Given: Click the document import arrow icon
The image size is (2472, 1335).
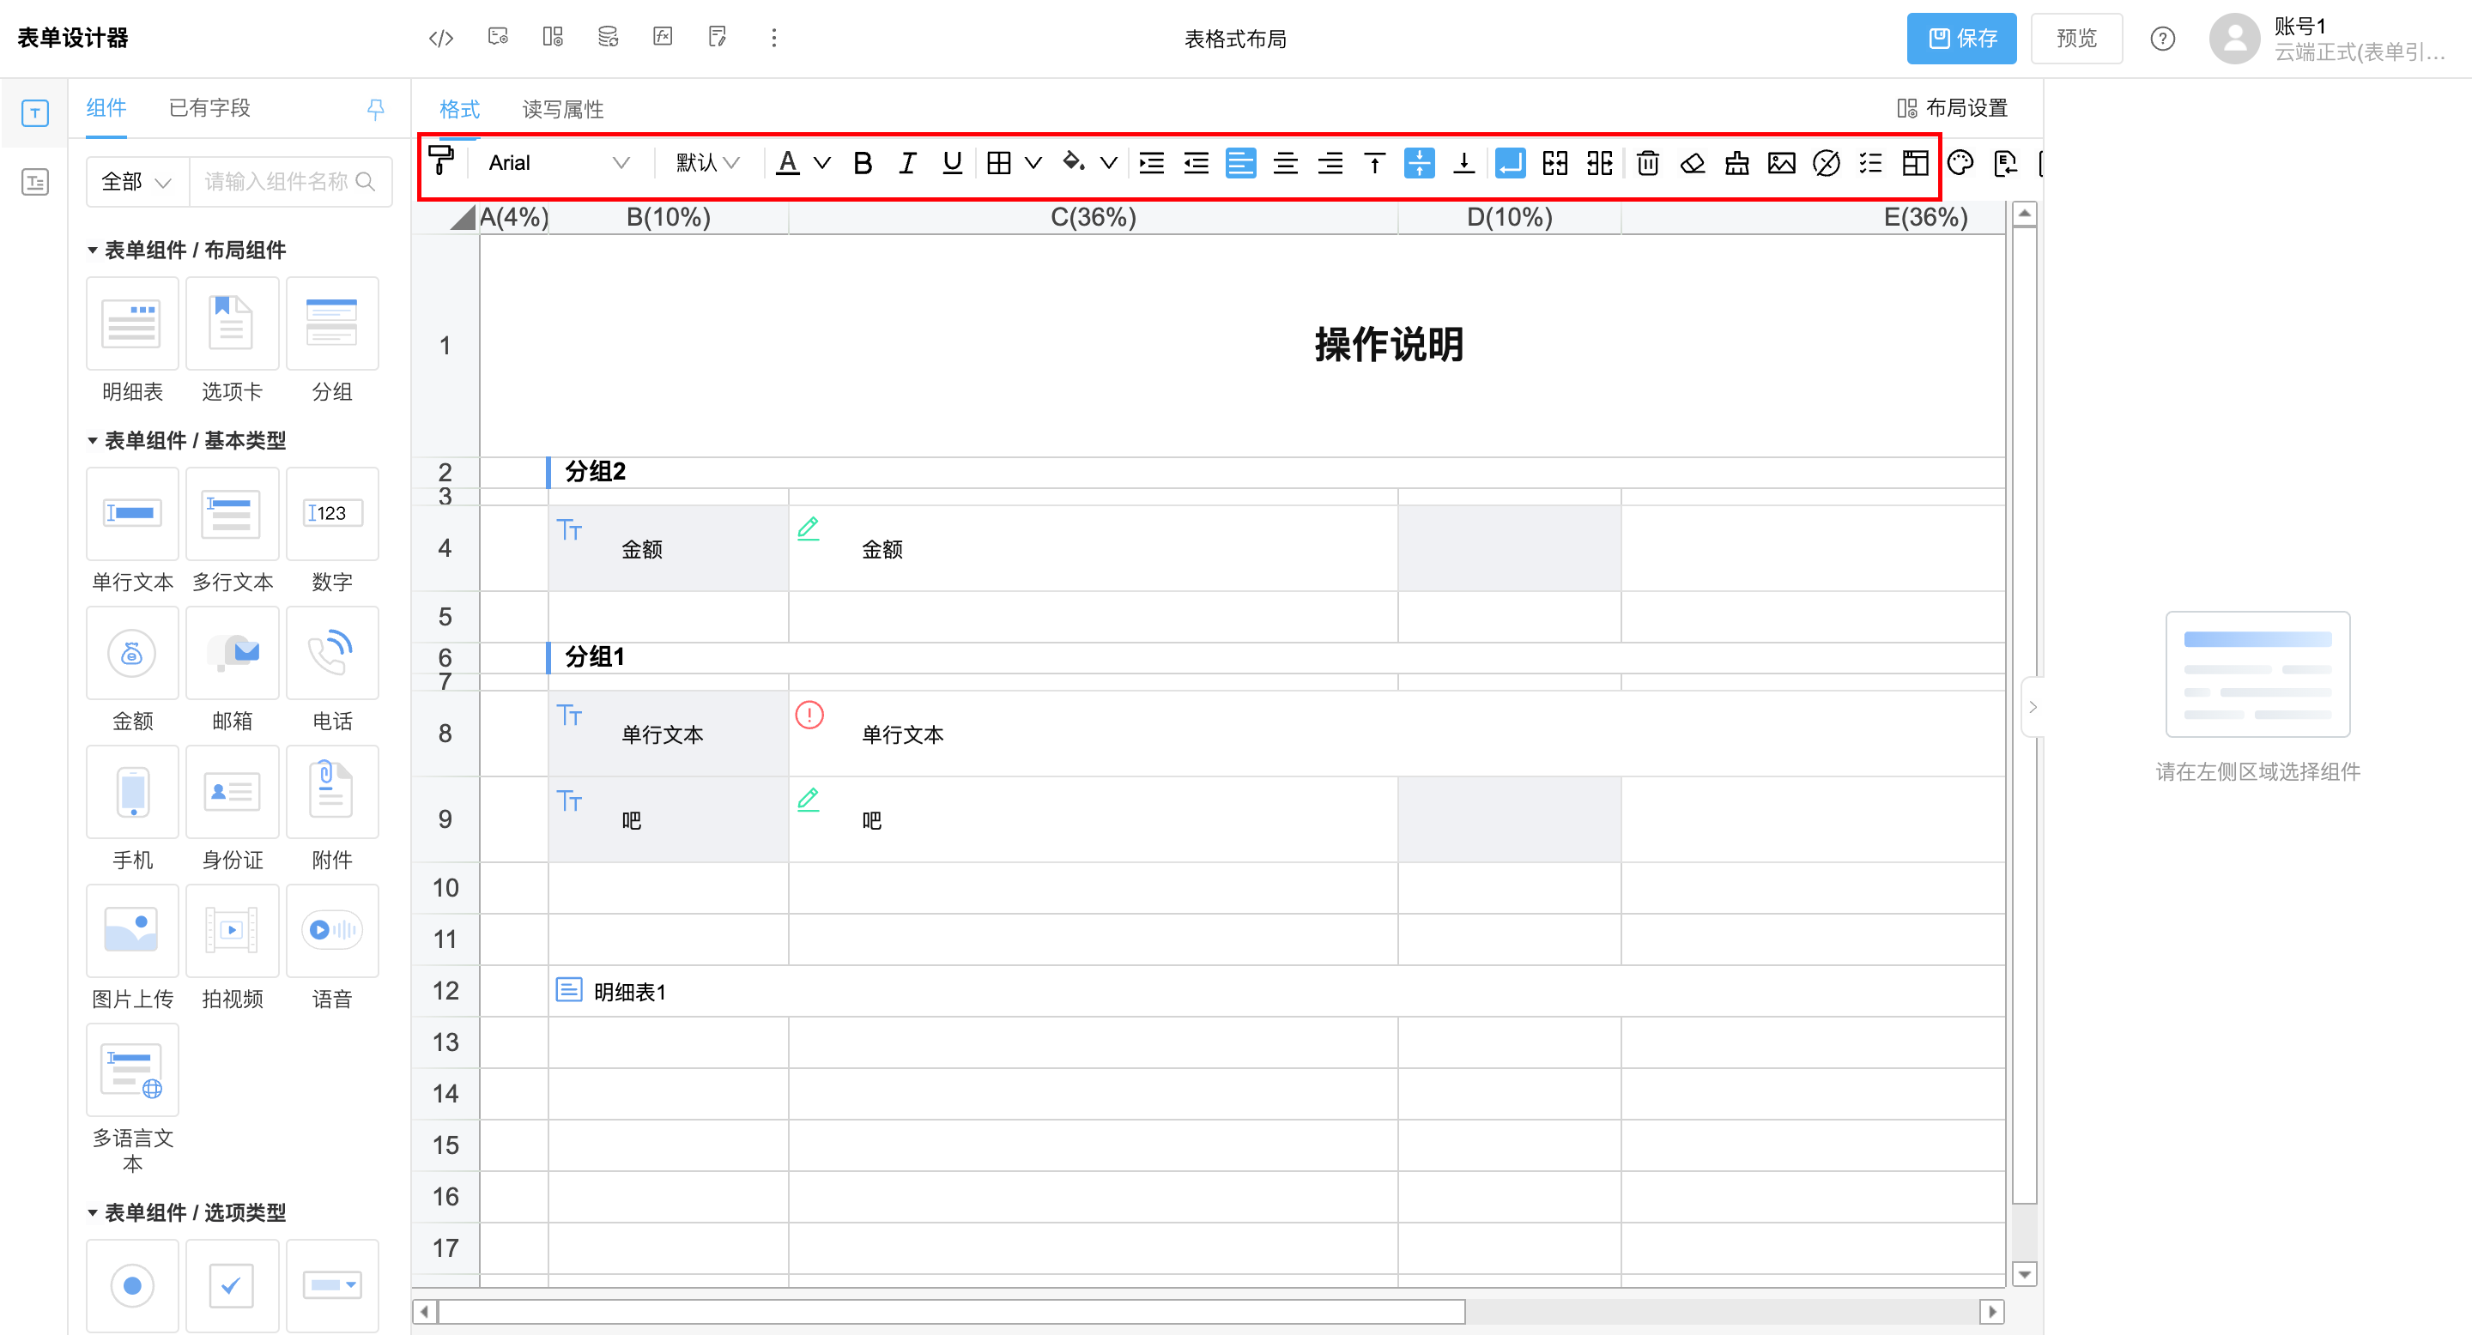Looking at the screenshot, I should click(x=2005, y=163).
